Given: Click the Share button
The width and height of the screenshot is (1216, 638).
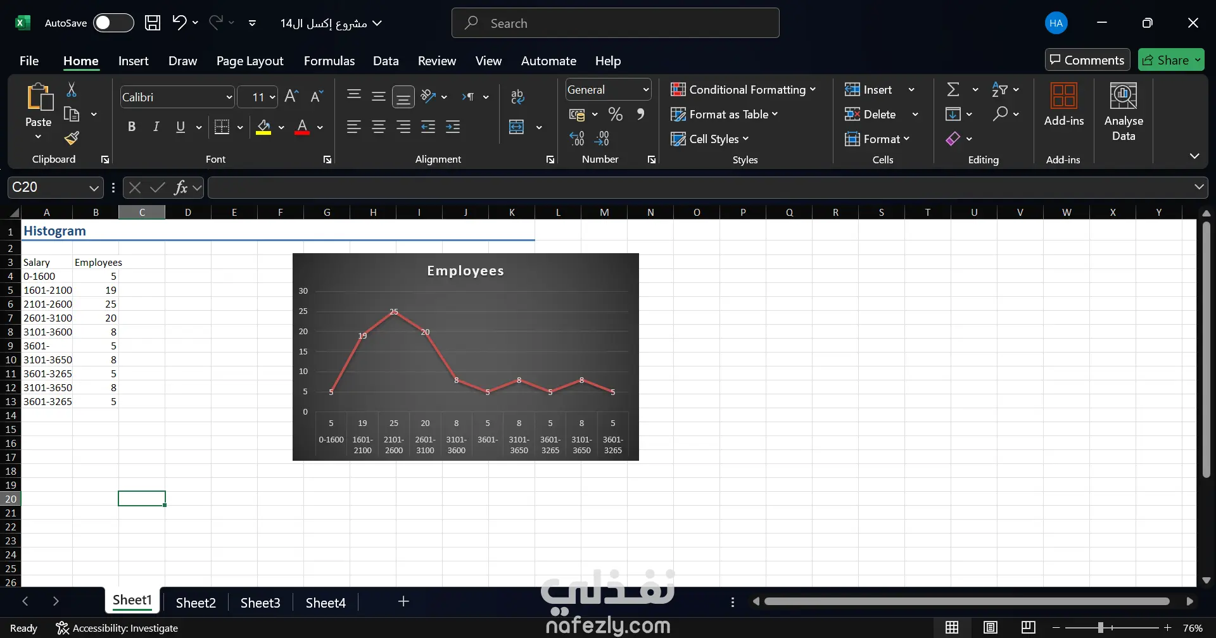Looking at the screenshot, I should pyautogui.click(x=1171, y=60).
